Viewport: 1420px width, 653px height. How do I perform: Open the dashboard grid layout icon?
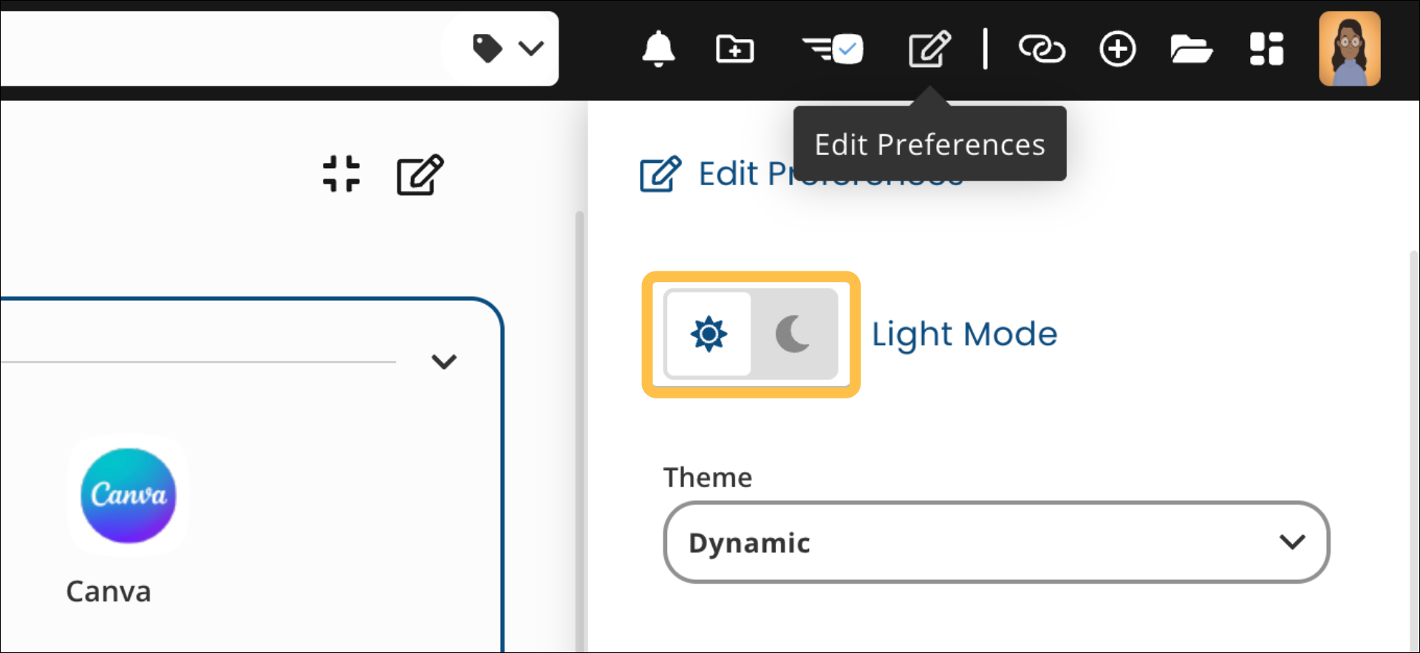click(1266, 49)
